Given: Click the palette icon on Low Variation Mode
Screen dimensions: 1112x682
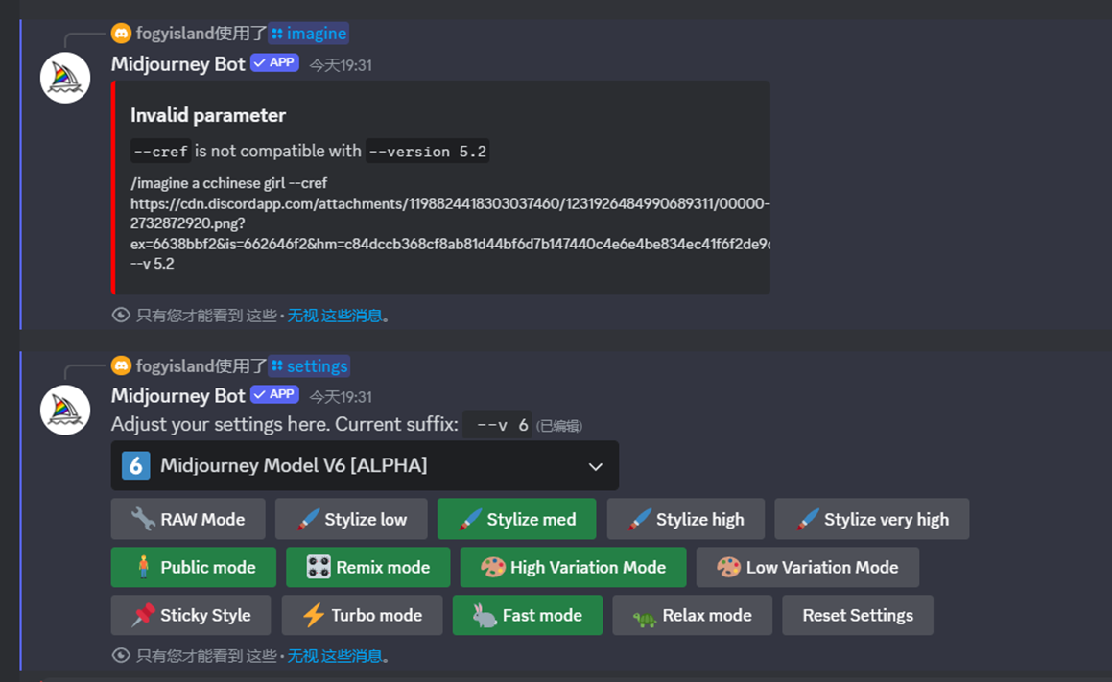Looking at the screenshot, I should point(728,567).
